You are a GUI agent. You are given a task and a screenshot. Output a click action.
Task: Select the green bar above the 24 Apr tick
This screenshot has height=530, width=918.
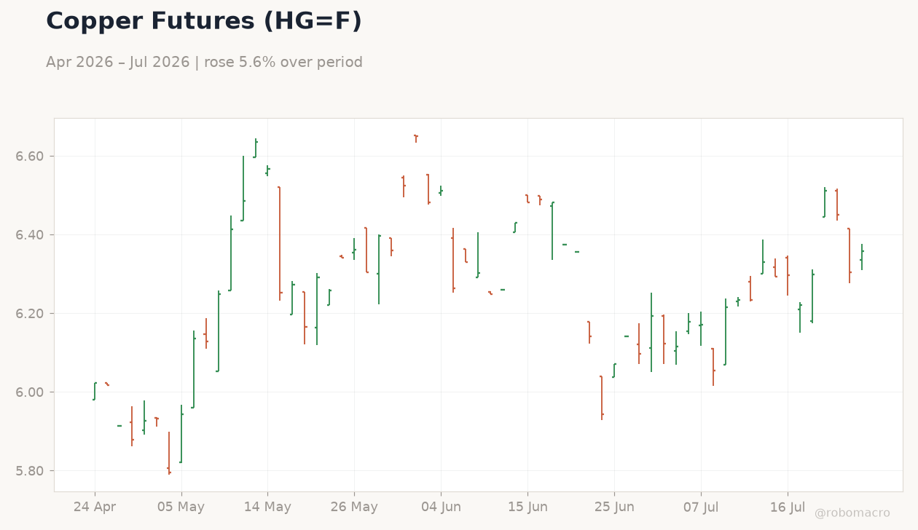click(x=95, y=391)
